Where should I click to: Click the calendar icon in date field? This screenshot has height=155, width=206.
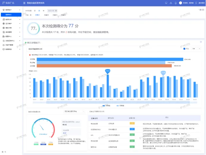click(56, 10)
